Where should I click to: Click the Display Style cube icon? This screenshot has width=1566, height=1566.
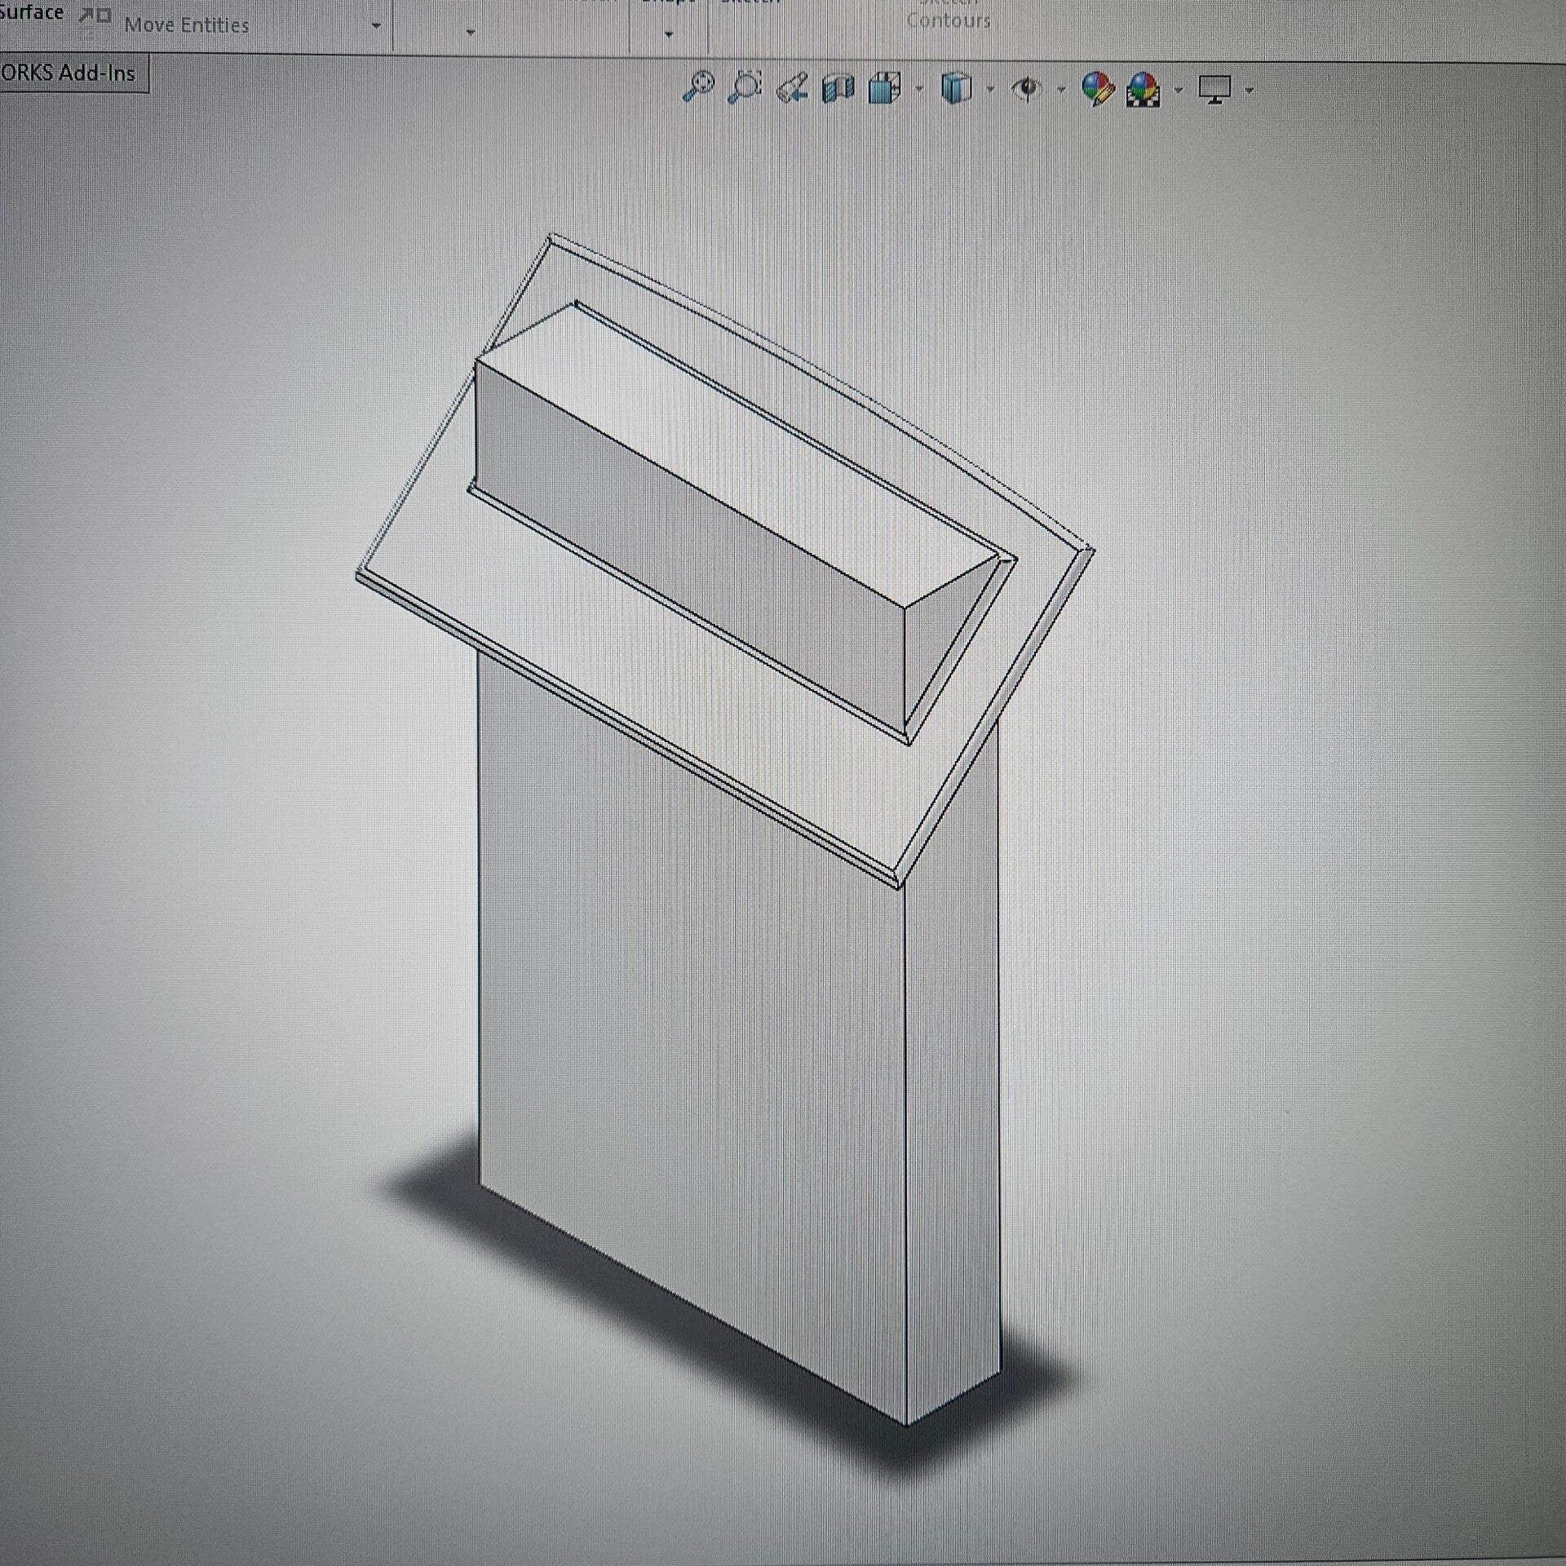coord(956,88)
